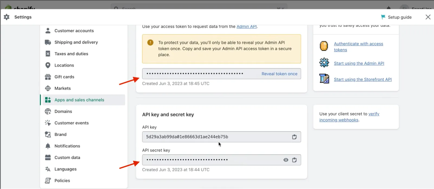Click Reveal token once

coord(279,74)
